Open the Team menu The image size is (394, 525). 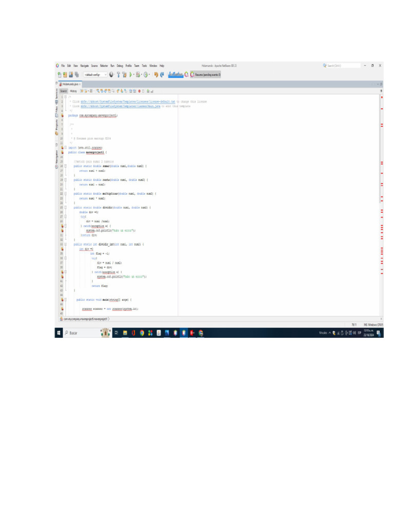point(136,66)
